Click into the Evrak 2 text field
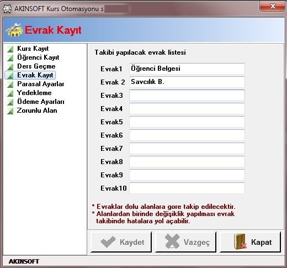Screen dimensions: 287x268 (187, 82)
